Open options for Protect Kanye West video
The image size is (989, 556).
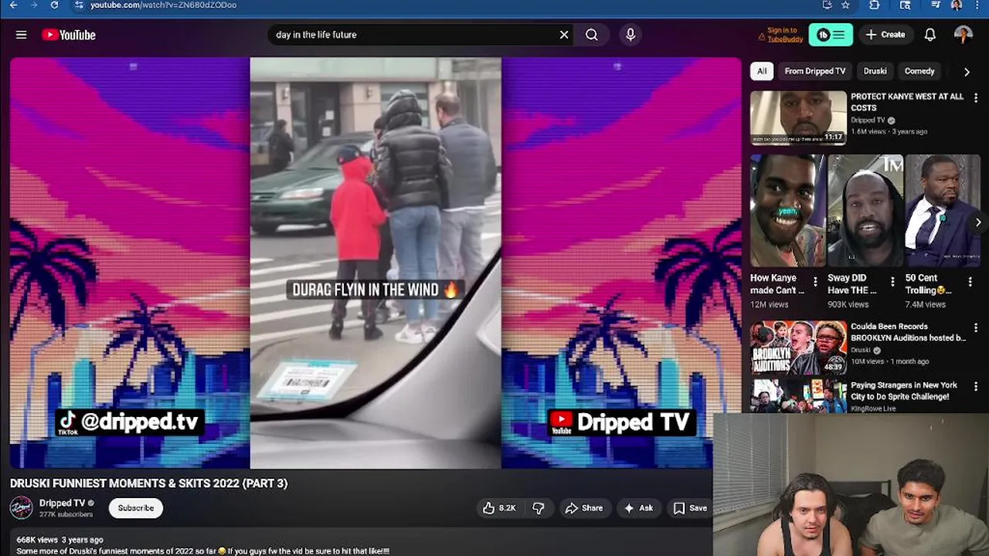coord(976,97)
